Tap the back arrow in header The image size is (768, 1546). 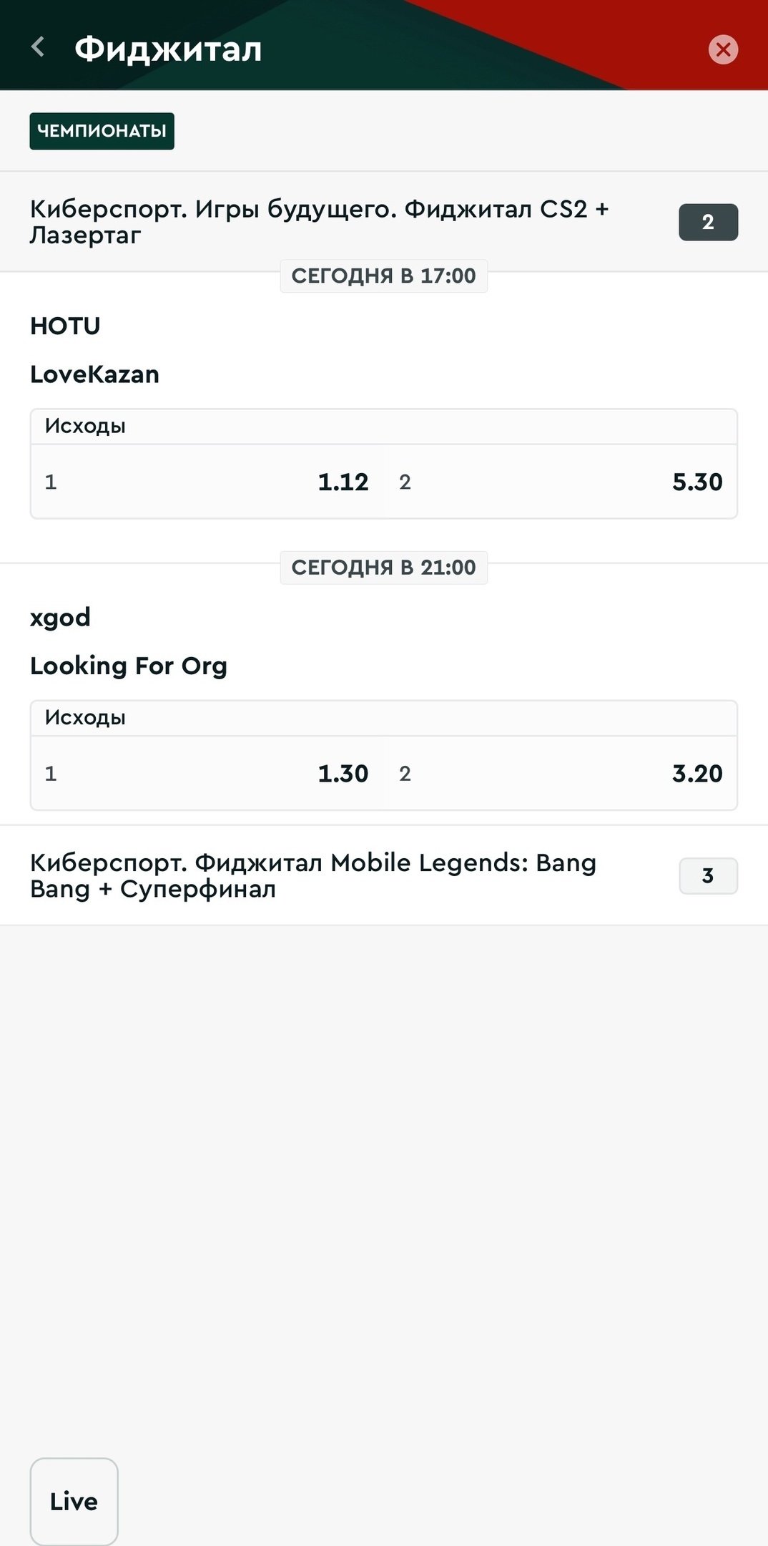pos(39,48)
